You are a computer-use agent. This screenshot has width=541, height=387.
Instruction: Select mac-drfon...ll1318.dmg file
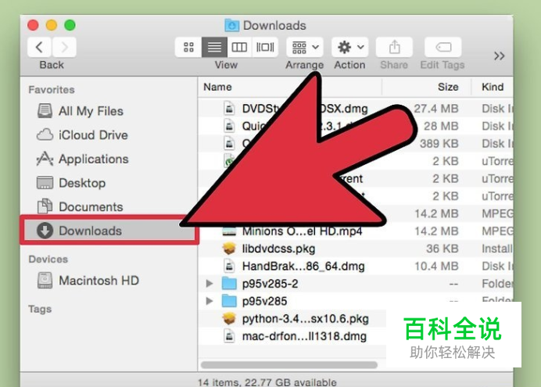click(304, 336)
